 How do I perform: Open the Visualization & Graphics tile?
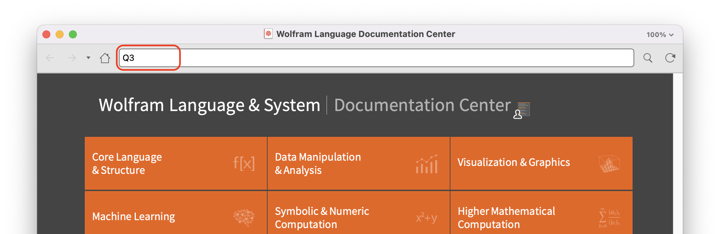pyautogui.click(x=541, y=163)
